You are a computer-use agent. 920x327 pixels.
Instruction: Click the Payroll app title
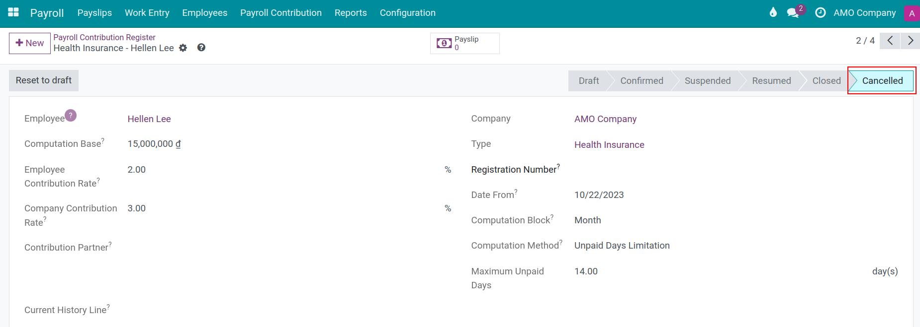click(47, 13)
